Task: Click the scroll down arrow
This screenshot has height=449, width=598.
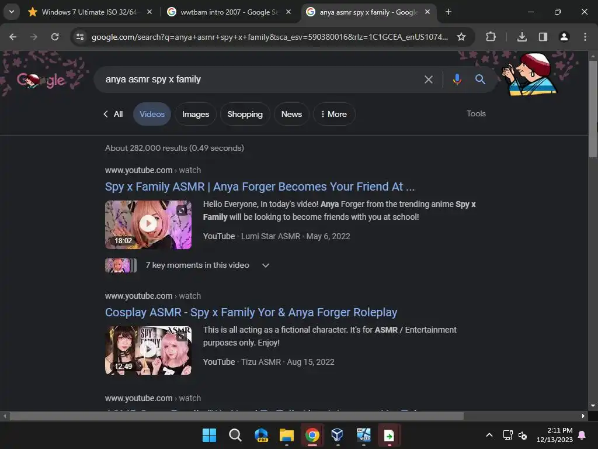Action: click(593, 406)
